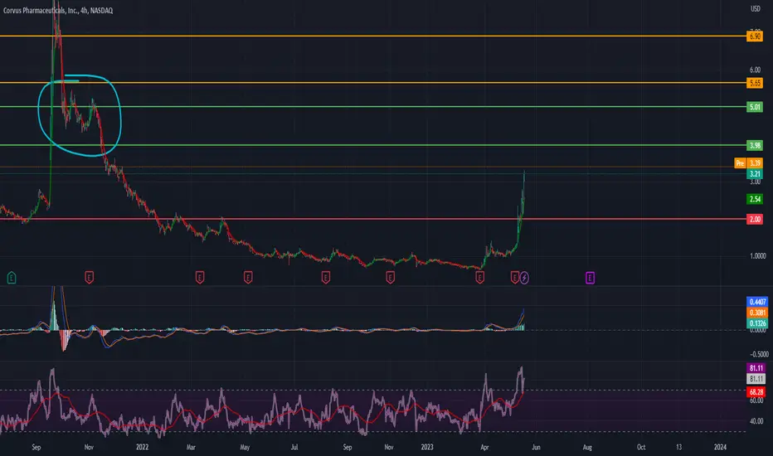
Task: Click the red 68.28 RSI average label
Action: (756, 392)
